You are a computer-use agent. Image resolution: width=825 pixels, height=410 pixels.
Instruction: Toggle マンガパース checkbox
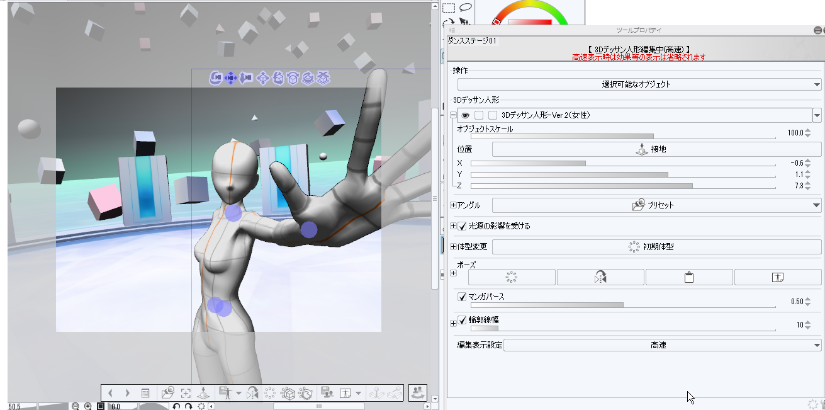463,296
